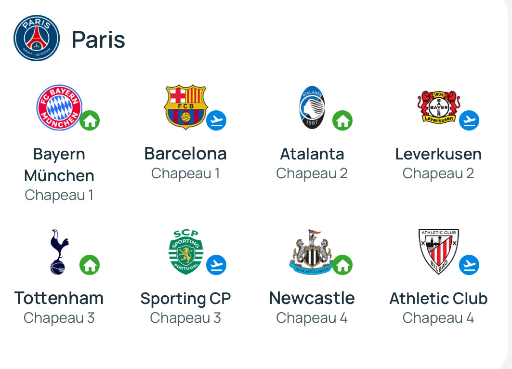Click the home icon beside Tottenham
This screenshot has width=512, height=369.
[x=90, y=265]
